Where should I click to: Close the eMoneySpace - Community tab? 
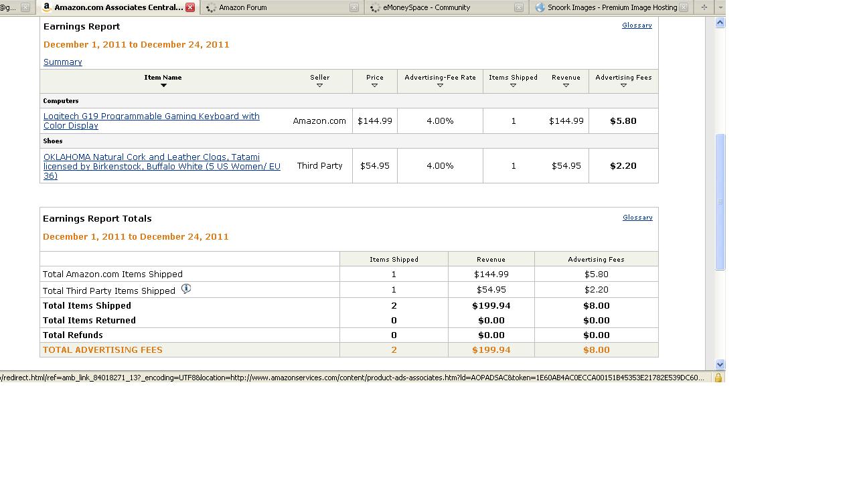point(519,7)
